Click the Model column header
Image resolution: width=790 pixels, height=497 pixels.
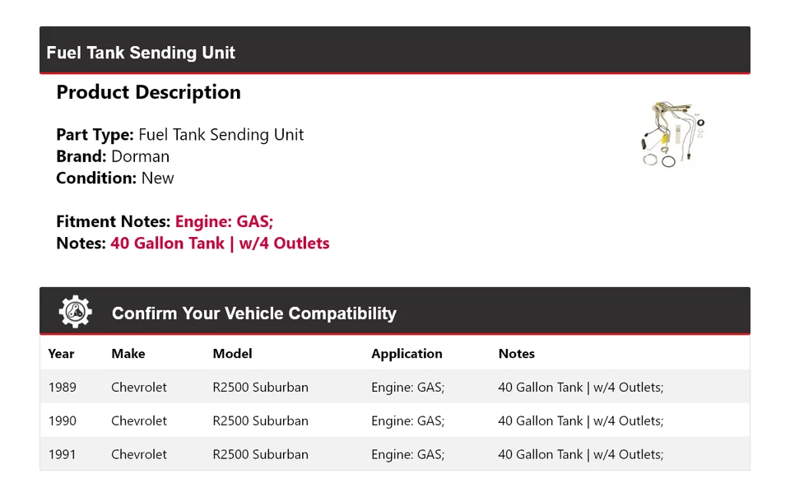pyautogui.click(x=232, y=354)
